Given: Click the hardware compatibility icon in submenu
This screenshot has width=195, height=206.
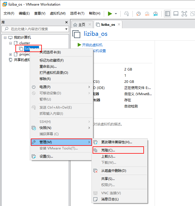Looking at the screenshot, I should [x=95, y=142].
